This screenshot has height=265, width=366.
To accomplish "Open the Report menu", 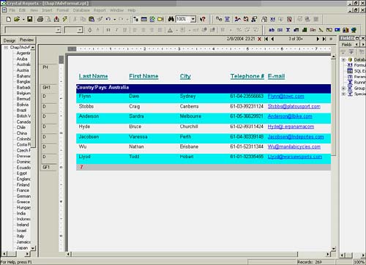I will pos(100,10).
